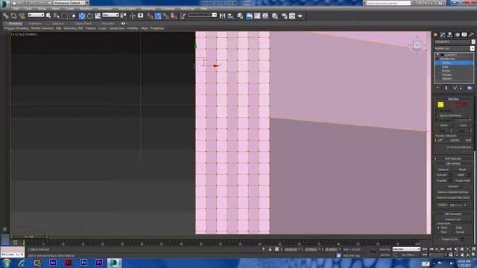477x268 pixels.
Task: Click the Shrink selection button
Action: [444, 125]
